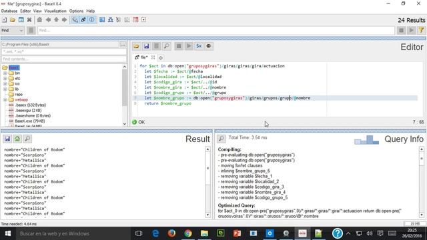Open Database menu
The height and width of the screenshot is (240, 427).
[x=9, y=11]
